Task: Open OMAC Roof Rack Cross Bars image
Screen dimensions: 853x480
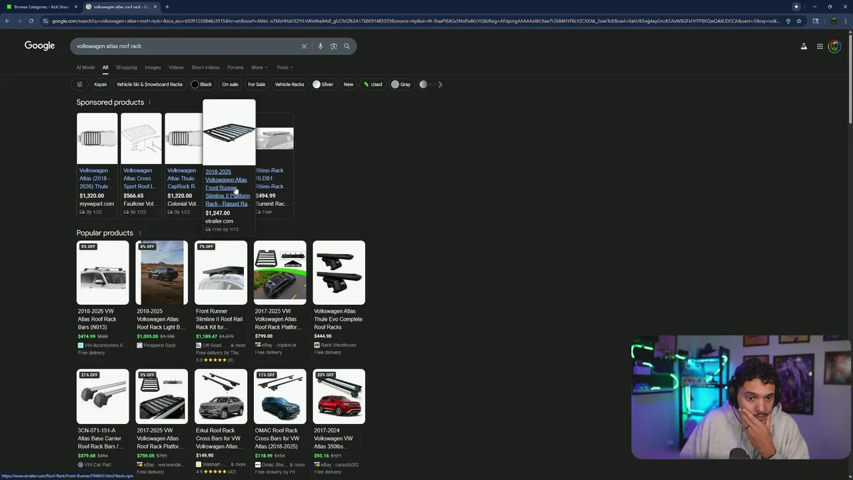Action: click(x=280, y=397)
